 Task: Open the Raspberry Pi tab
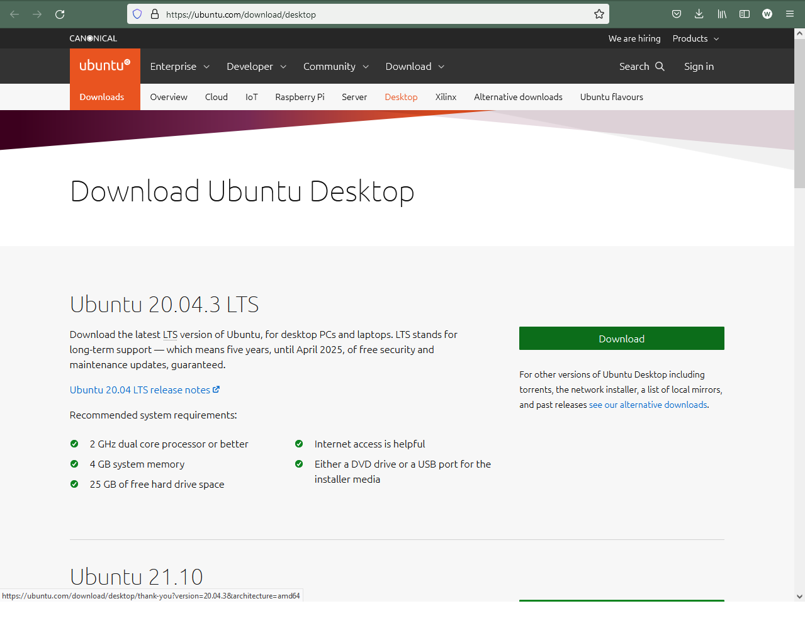click(300, 97)
